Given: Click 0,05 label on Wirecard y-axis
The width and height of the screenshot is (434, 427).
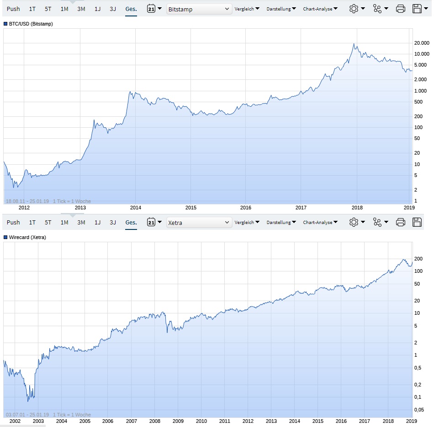Looking at the screenshot, I should coord(419,410).
